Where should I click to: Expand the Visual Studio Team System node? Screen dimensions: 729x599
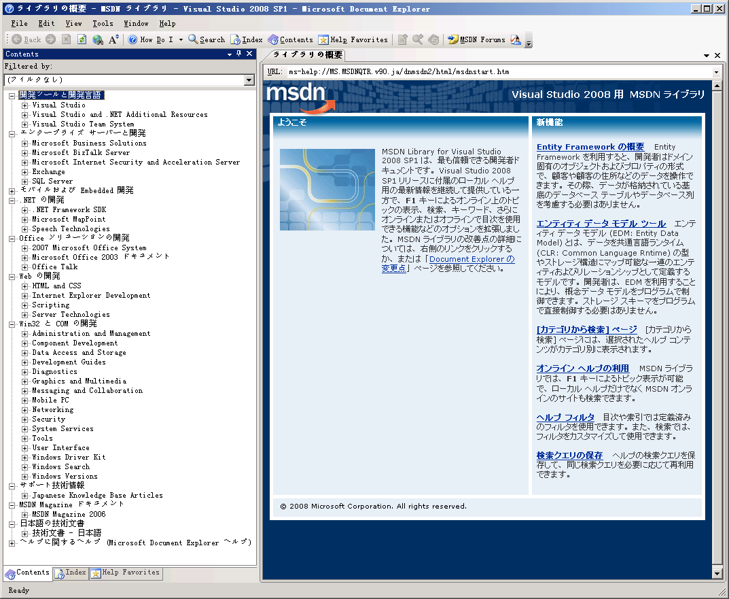point(24,124)
